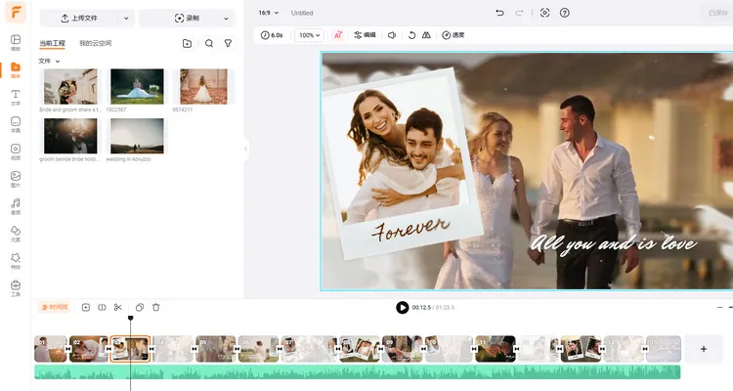Click the screen capture icon in top bar
This screenshot has height=391, width=733.
point(545,13)
